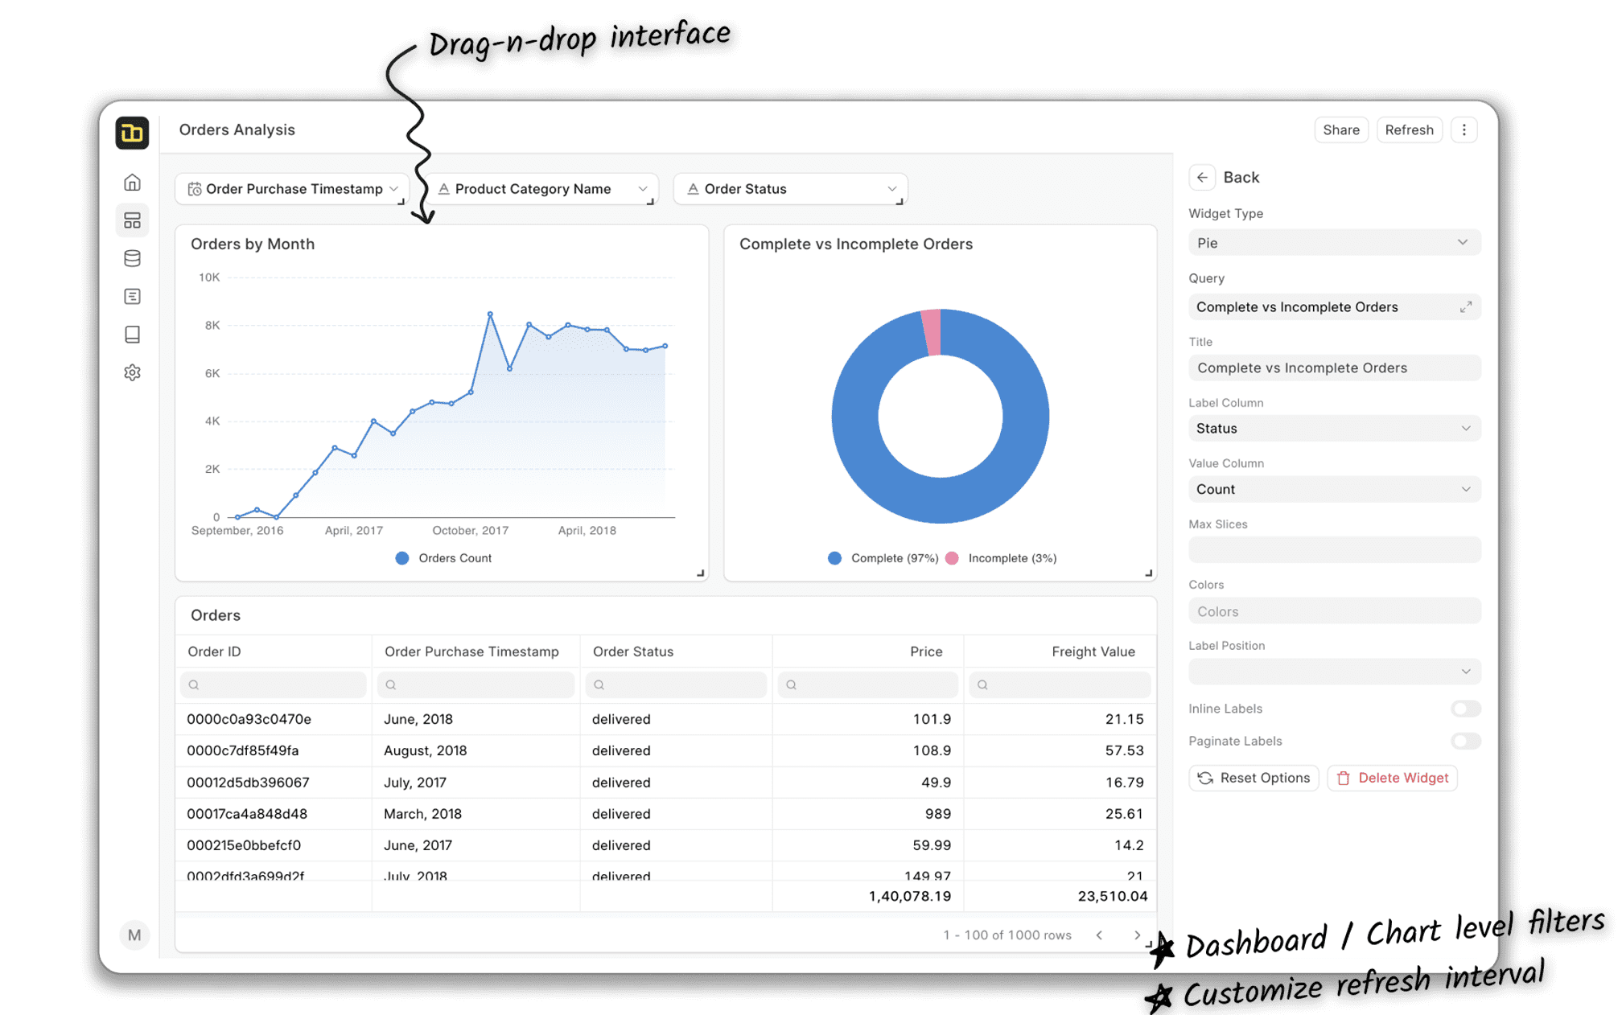Open the Widget Type Pie dropdown

tap(1334, 243)
